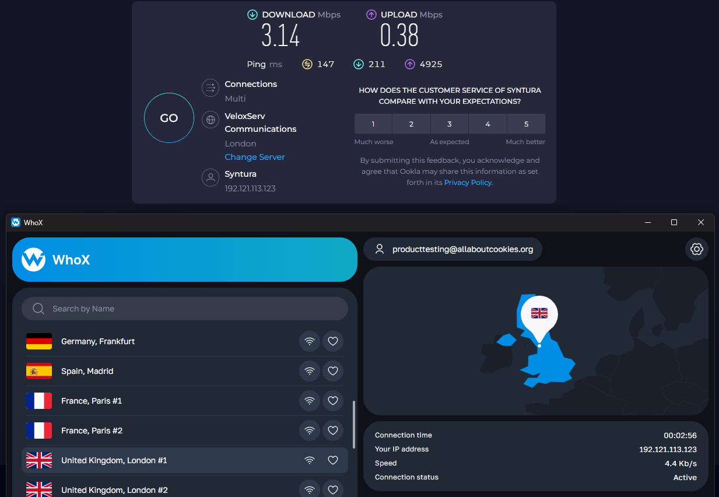Select Spain, Madrid server

[185, 371]
